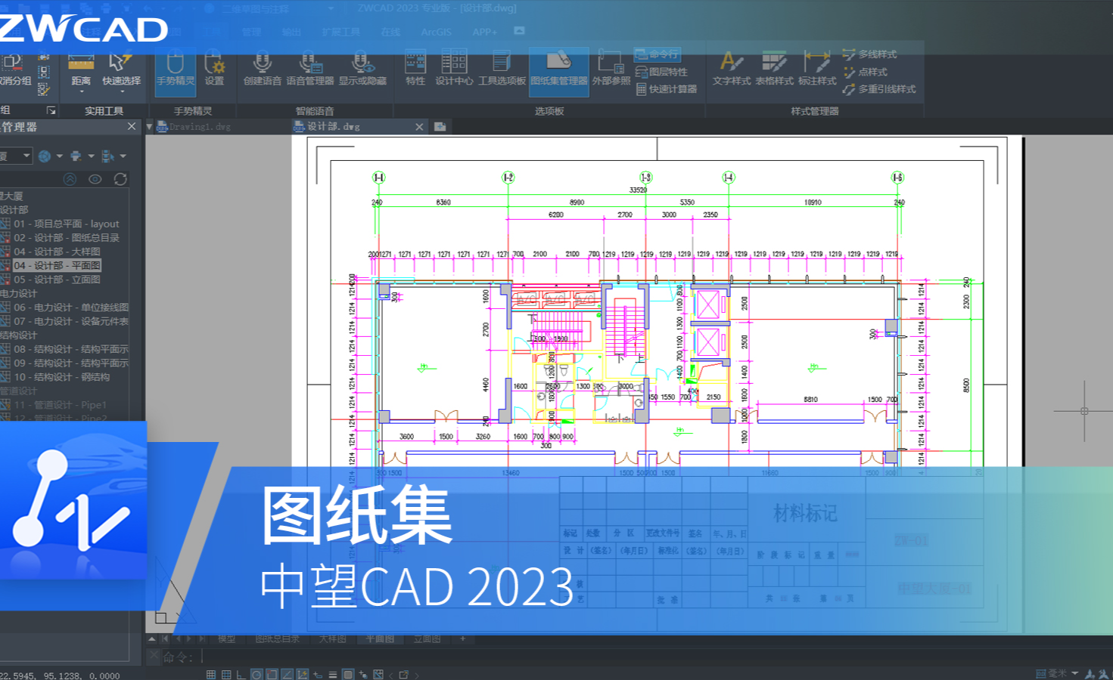This screenshot has height=680, width=1113.
Task: Open the document tabs list arrow
Action: tap(150, 127)
